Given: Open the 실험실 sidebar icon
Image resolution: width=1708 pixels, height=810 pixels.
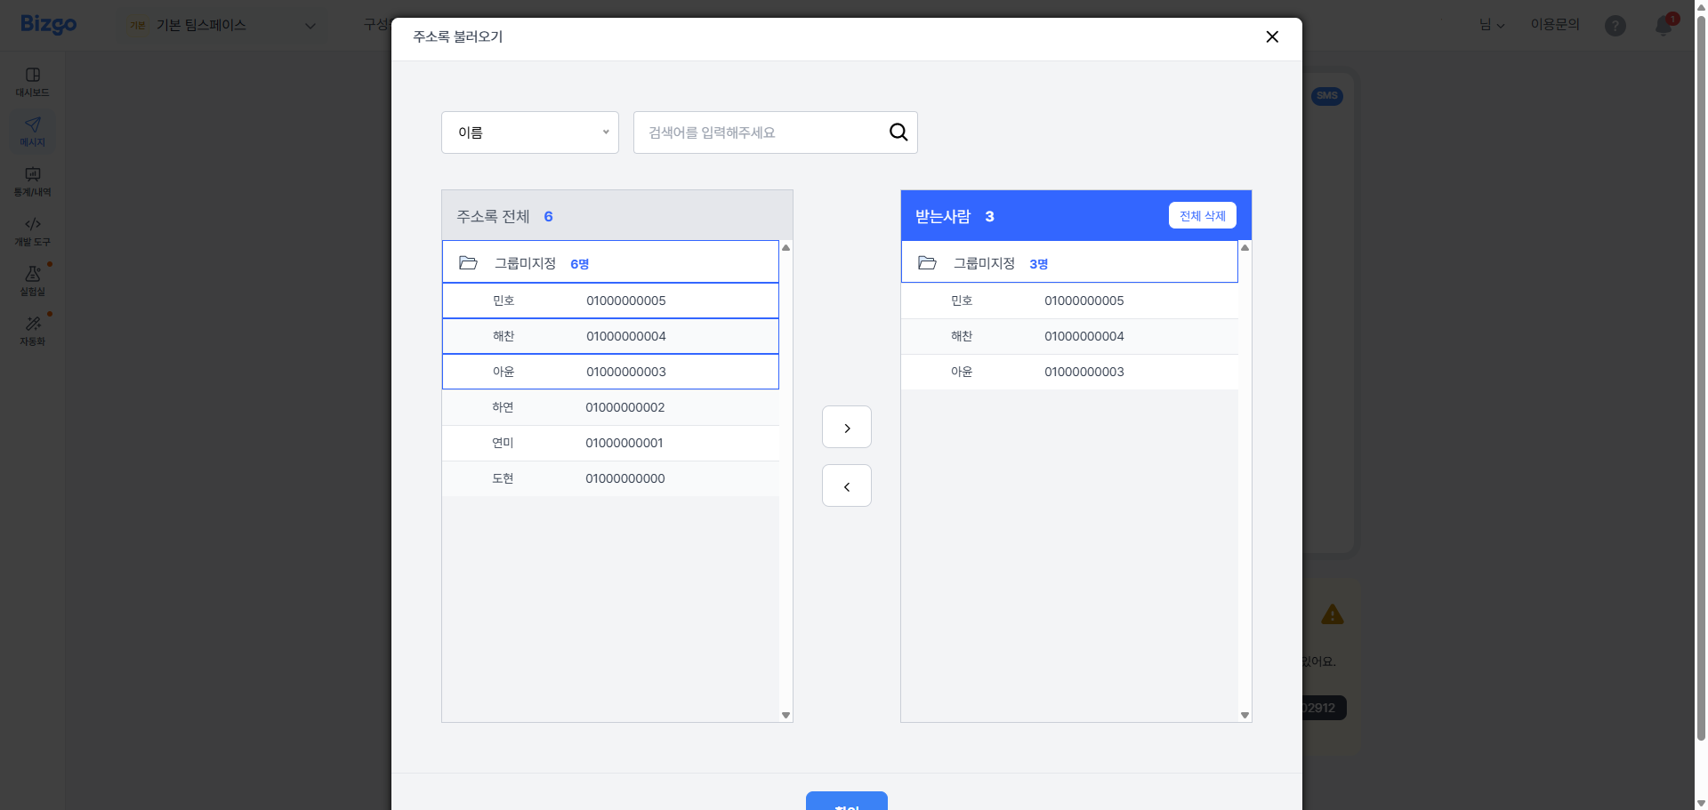Looking at the screenshot, I should click(x=33, y=280).
